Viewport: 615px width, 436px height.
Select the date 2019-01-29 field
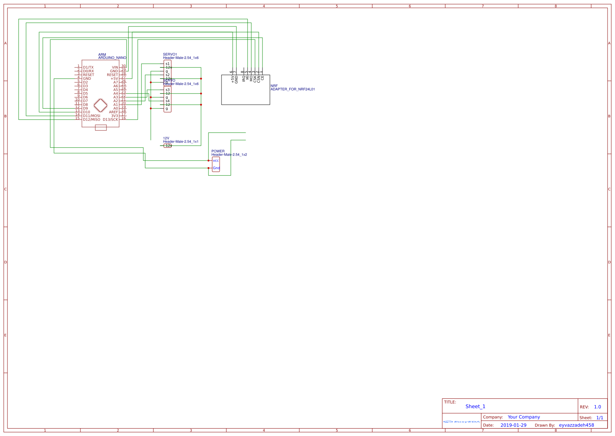pyautogui.click(x=513, y=425)
